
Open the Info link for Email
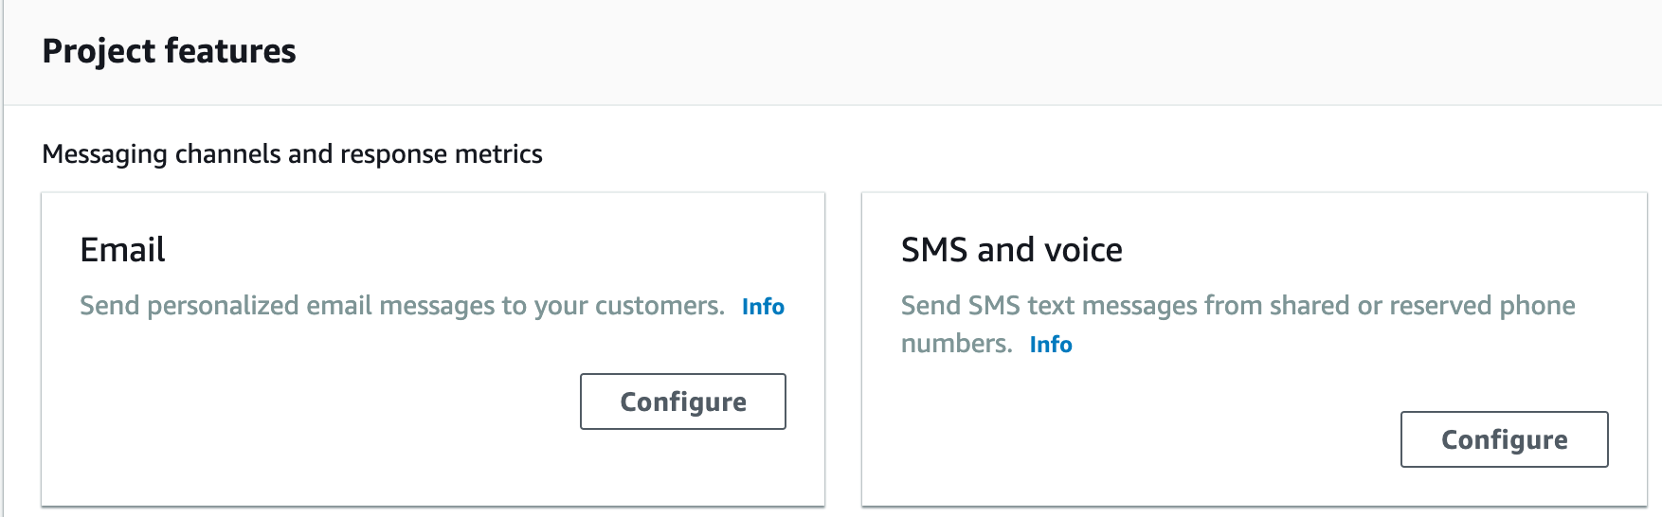coord(763,307)
